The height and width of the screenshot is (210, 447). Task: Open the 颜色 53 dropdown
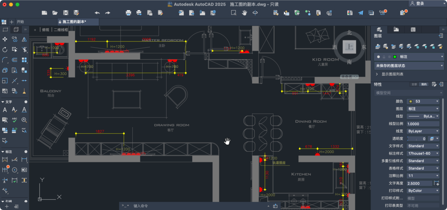423,101
